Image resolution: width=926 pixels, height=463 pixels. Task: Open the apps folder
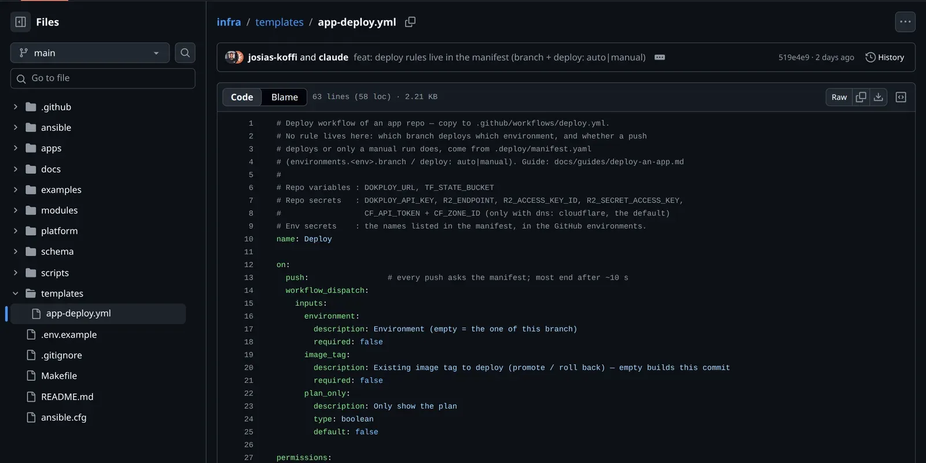coord(51,148)
